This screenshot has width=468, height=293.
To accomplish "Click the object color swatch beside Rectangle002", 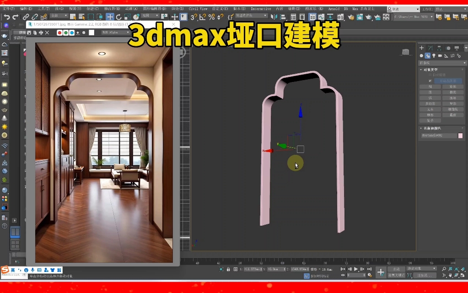I will [x=461, y=136].
